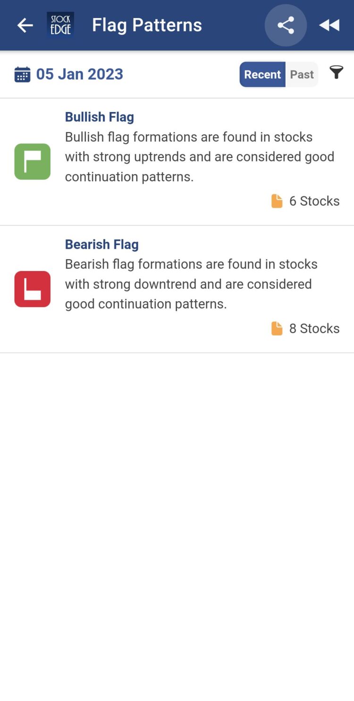Tap the red Bearish Flag icon
354x701 pixels.
33,289
